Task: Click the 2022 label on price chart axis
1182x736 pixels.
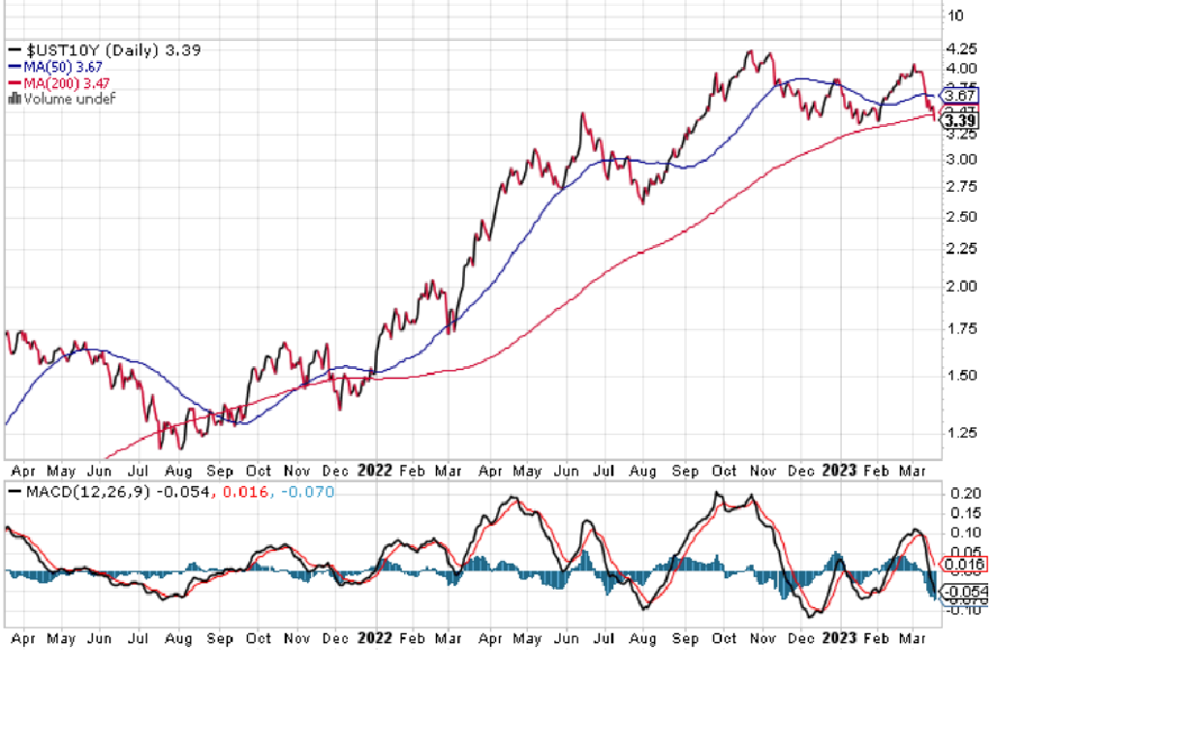Action: tap(374, 470)
